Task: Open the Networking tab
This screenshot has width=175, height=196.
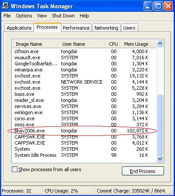Action: [106, 28]
